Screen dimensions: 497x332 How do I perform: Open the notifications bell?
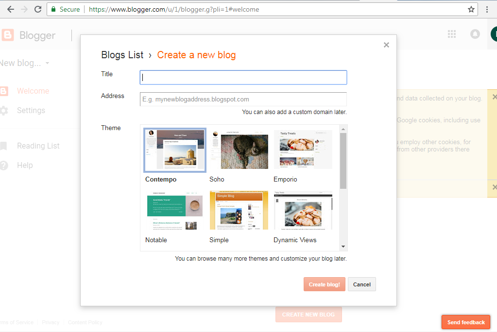click(x=475, y=34)
